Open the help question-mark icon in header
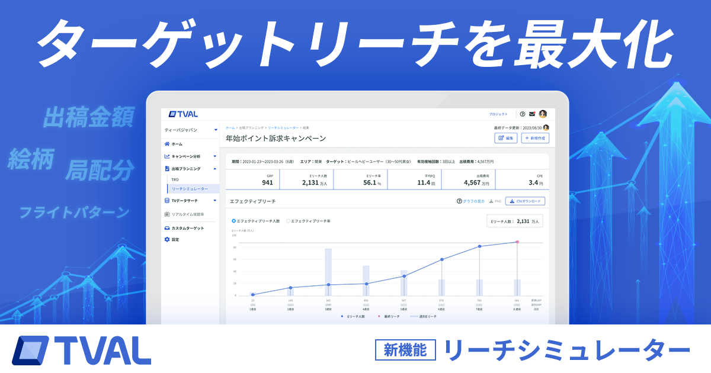The height and width of the screenshot is (373, 711). (523, 114)
